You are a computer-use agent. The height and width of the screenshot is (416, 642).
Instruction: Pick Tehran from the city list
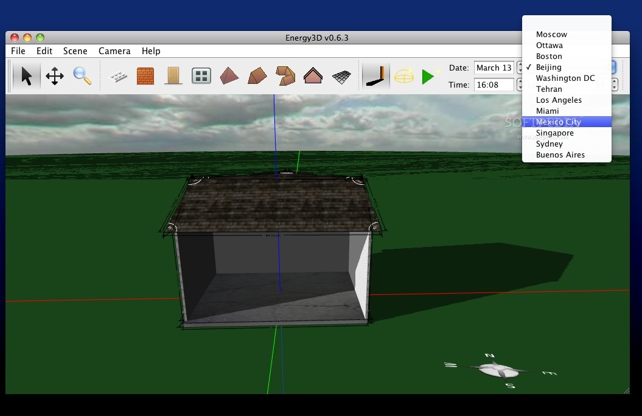[567, 89]
